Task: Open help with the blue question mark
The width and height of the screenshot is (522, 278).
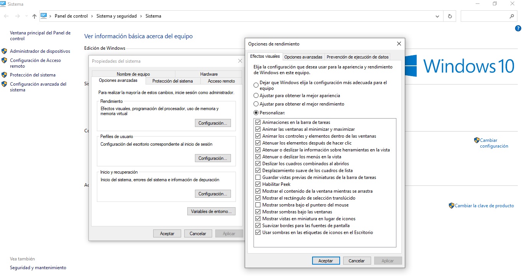Action: tap(519, 28)
